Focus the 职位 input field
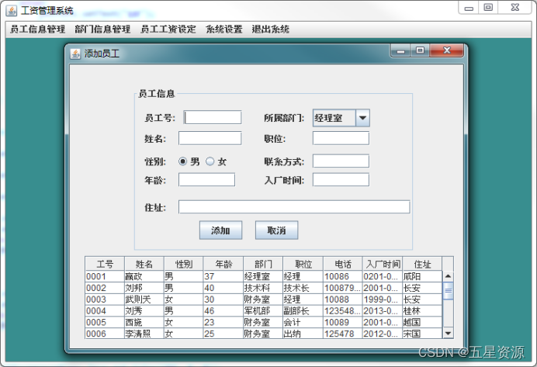Screen dimensions: 537x367 341,138
